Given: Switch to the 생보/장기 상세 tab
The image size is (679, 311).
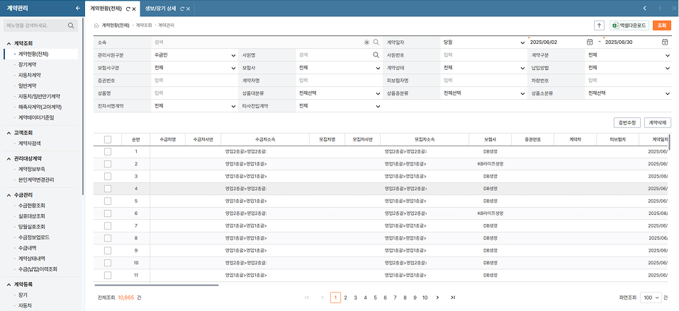Looking at the screenshot, I should coord(160,8).
